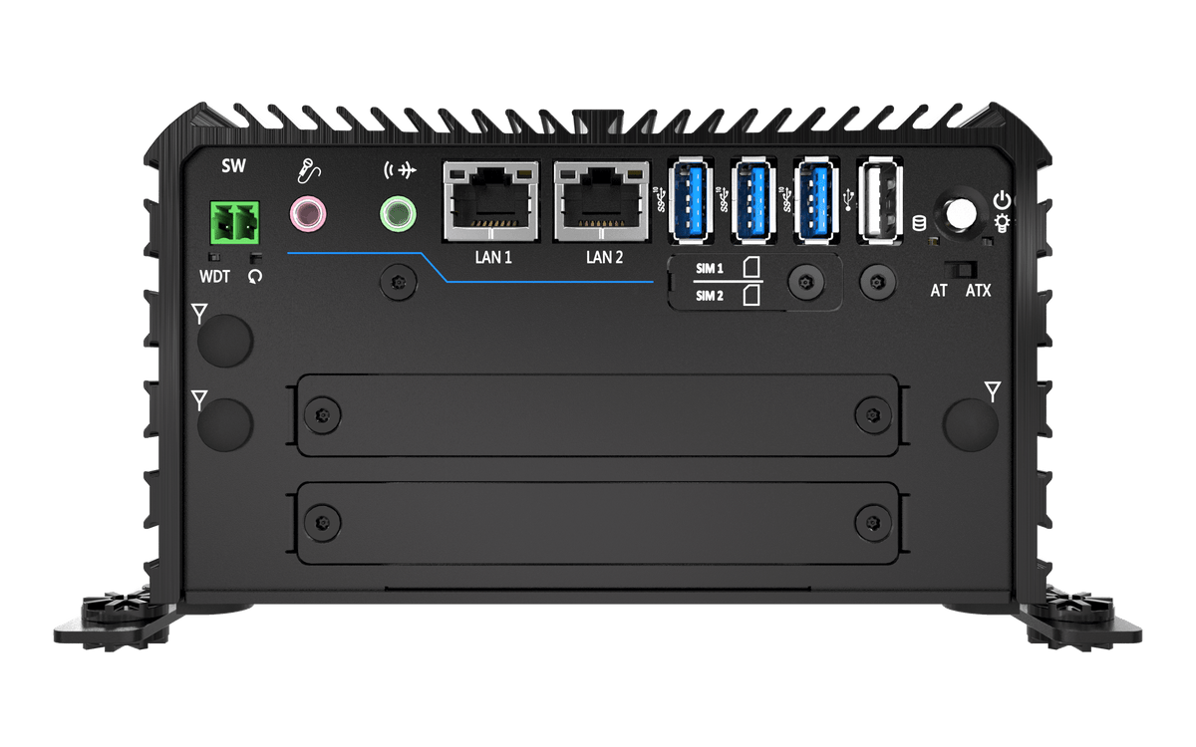Click the LAN 1 text label
This screenshot has width=1196, height=747.
pos(493,257)
